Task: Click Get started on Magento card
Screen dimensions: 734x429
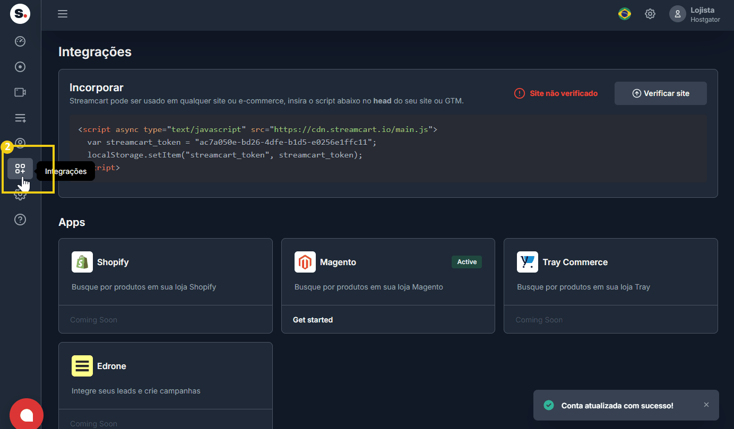Action: click(313, 320)
